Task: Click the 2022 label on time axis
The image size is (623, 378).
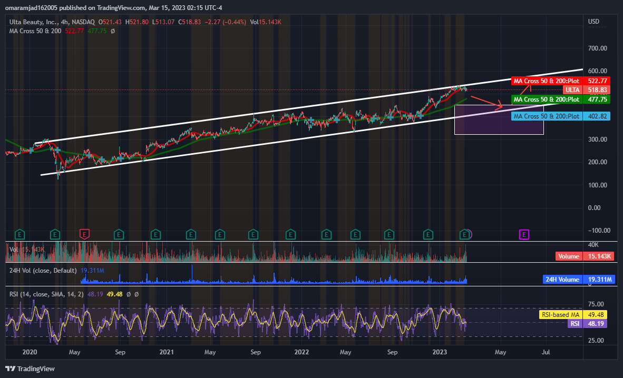Action: (x=301, y=352)
